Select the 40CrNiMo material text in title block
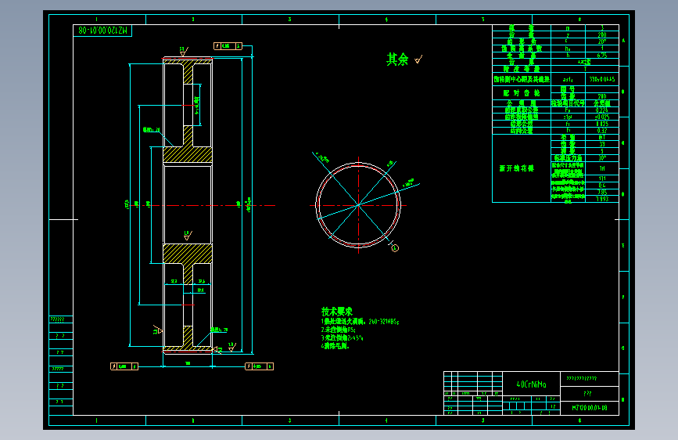Image resolution: width=678 pixels, height=440 pixels. pyautogui.click(x=532, y=384)
